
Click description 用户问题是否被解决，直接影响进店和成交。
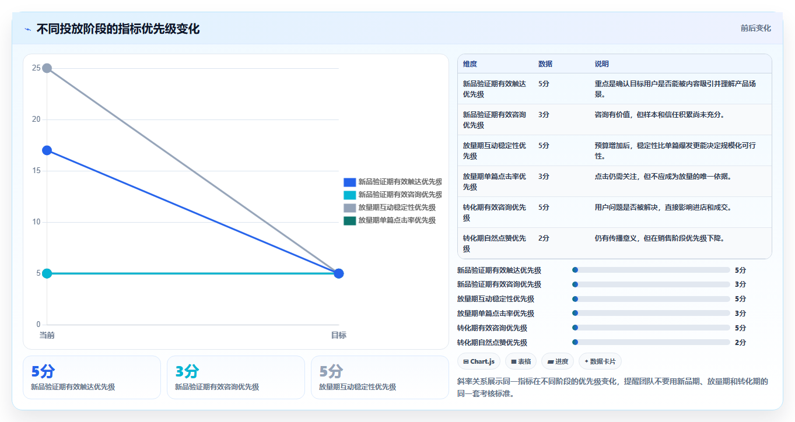tap(663, 208)
